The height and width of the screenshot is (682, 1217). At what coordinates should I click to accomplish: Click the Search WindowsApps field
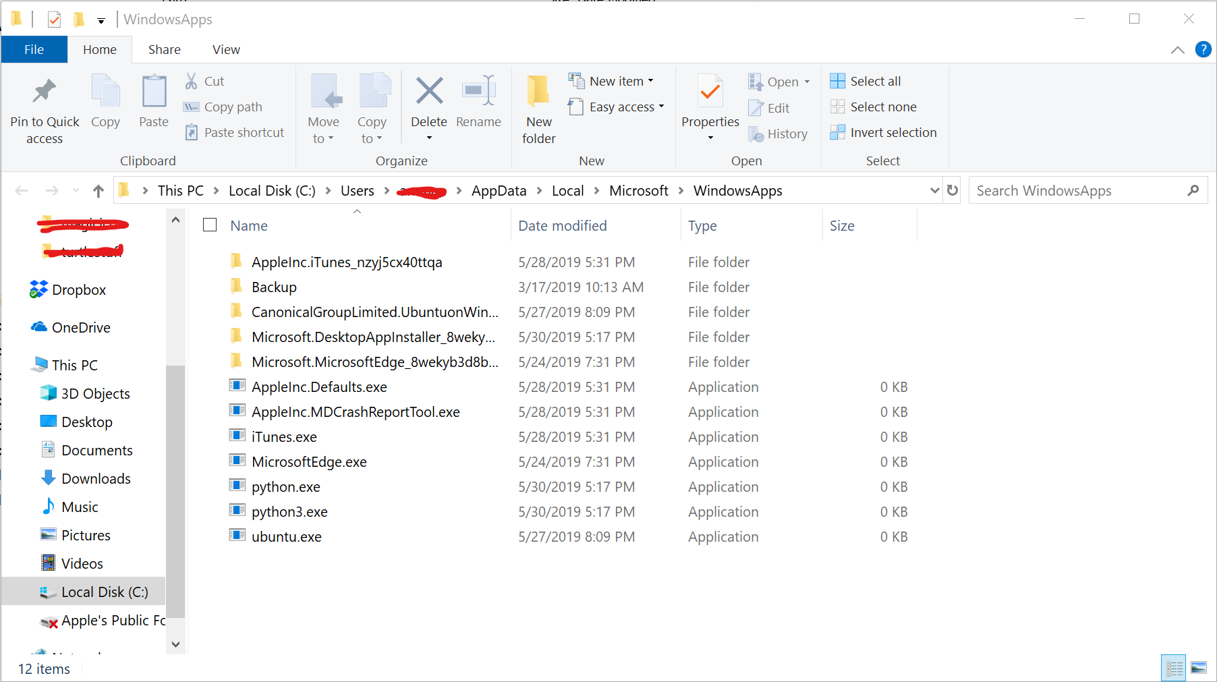[1078, 191]
